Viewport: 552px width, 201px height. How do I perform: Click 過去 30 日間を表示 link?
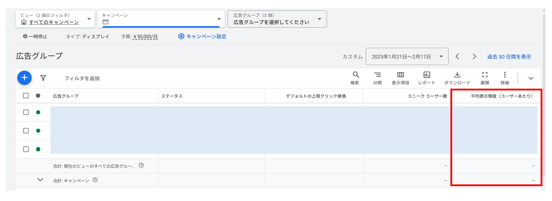[509, 57]
